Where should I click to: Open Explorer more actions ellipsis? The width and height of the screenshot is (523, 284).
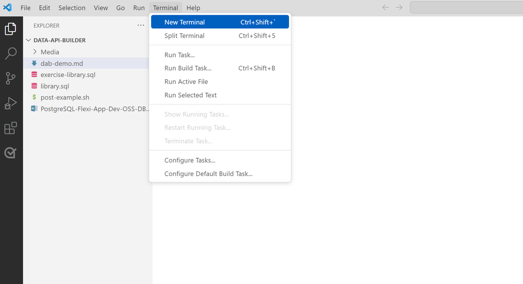pyautogui.click(x=141, y=25)
